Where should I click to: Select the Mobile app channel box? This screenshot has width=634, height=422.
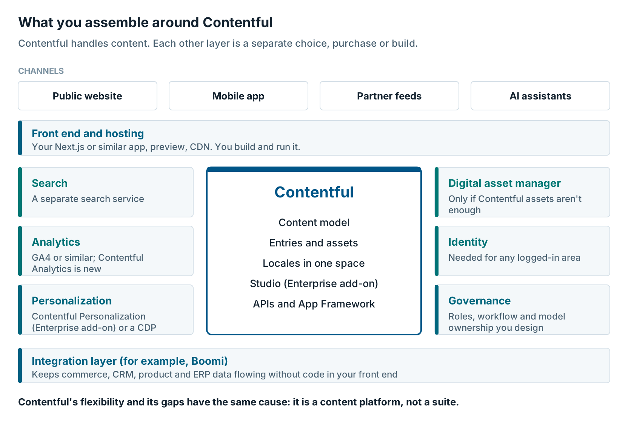click(x=239, y=96)
